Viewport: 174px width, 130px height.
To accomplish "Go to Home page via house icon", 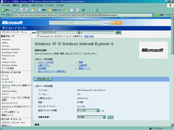I will point(33,10).
